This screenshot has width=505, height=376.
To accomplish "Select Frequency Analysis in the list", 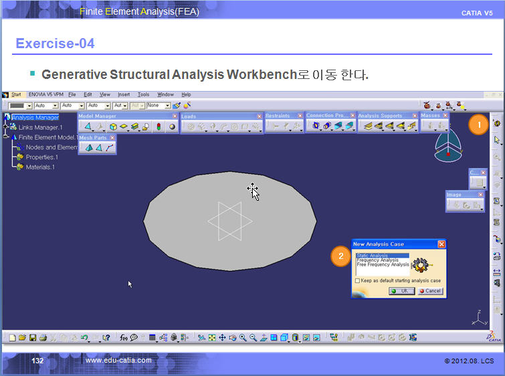I will click(x=378, y=260).
